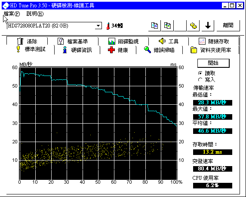This screenshot has width=246, height=197.
Task: Click the access time value 13.2 ms
Action: [212, 152]
